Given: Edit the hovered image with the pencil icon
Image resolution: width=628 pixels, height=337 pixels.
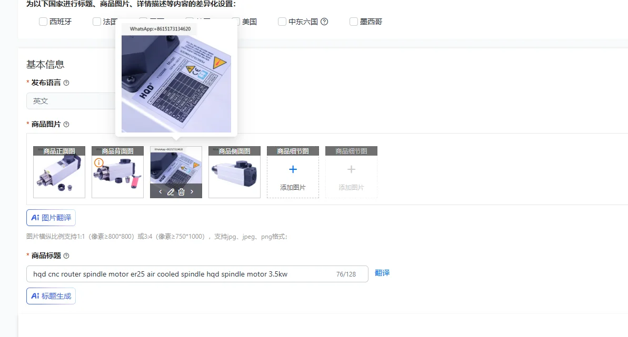Looking at the screenshot, I should [x=171, y=192].
